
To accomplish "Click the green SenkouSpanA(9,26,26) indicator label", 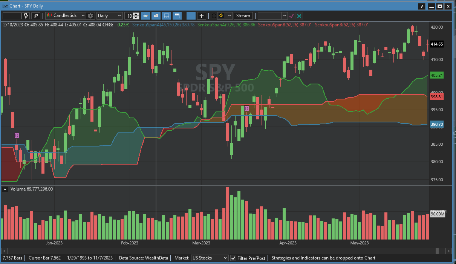I will click(x=226, y=25).
